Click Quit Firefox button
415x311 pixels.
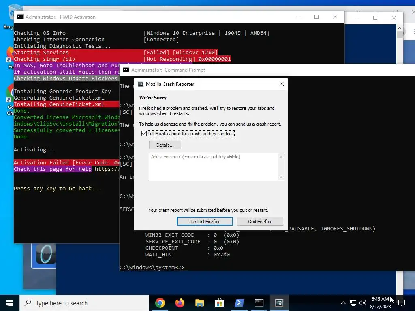(260, 222)
